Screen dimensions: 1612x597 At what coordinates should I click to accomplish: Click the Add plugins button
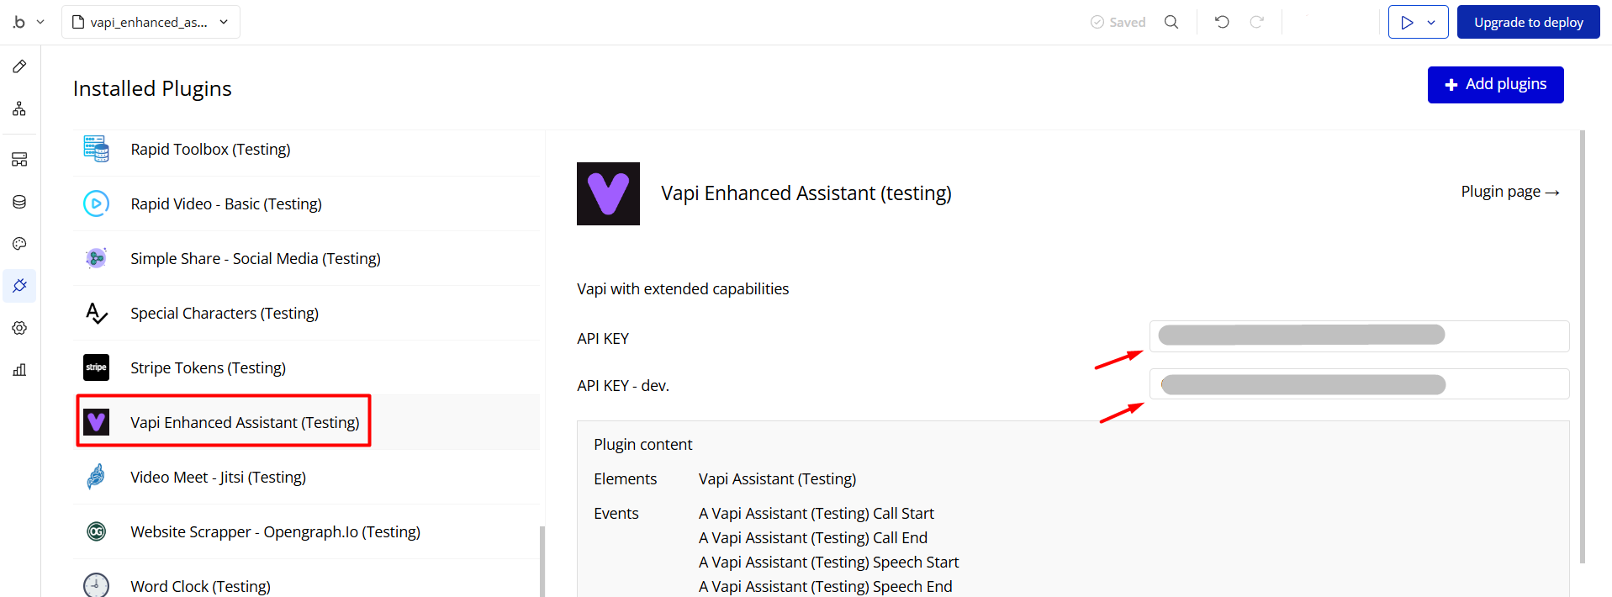pyautogui.click(x=1495, y=85)
